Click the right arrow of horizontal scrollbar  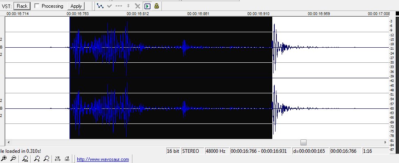pos(386,143)
